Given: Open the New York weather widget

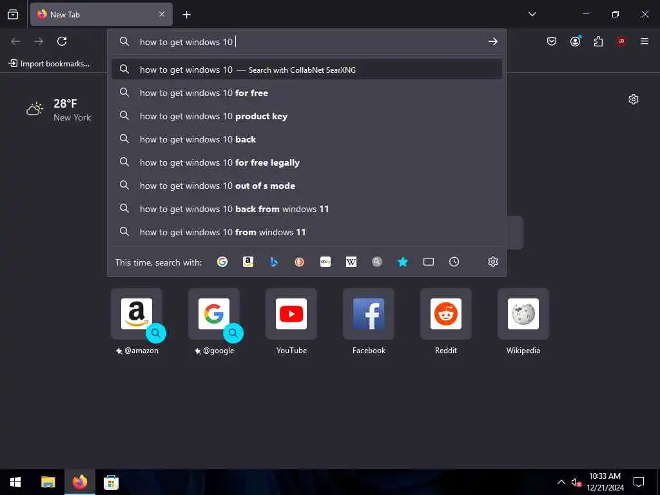Looking at the screenshot, I should tap(59, 110).
